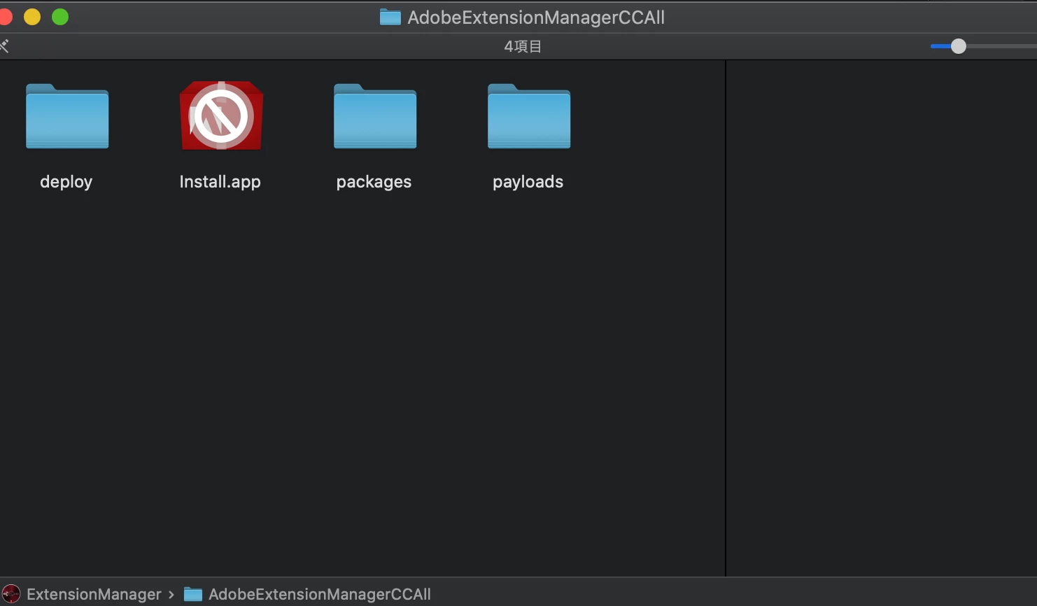The height and width of the screenshot is (606, 1037).
Task: Select the deploy folder icon
Action: point(67,116)
